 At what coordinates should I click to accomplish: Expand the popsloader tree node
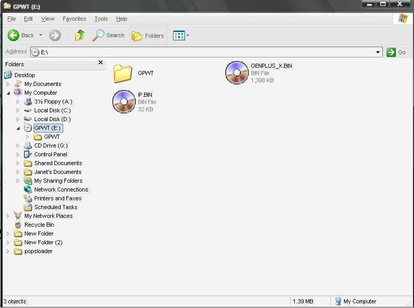point(8,251)
